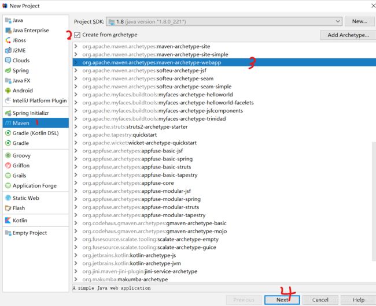The height and width of the screenshot is (306, 376).
Task: Select the maven-archetype-webapp row
Action: click(x=224, y=62)
